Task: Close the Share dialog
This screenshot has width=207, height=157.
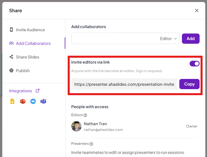Action: coord(197,11)
